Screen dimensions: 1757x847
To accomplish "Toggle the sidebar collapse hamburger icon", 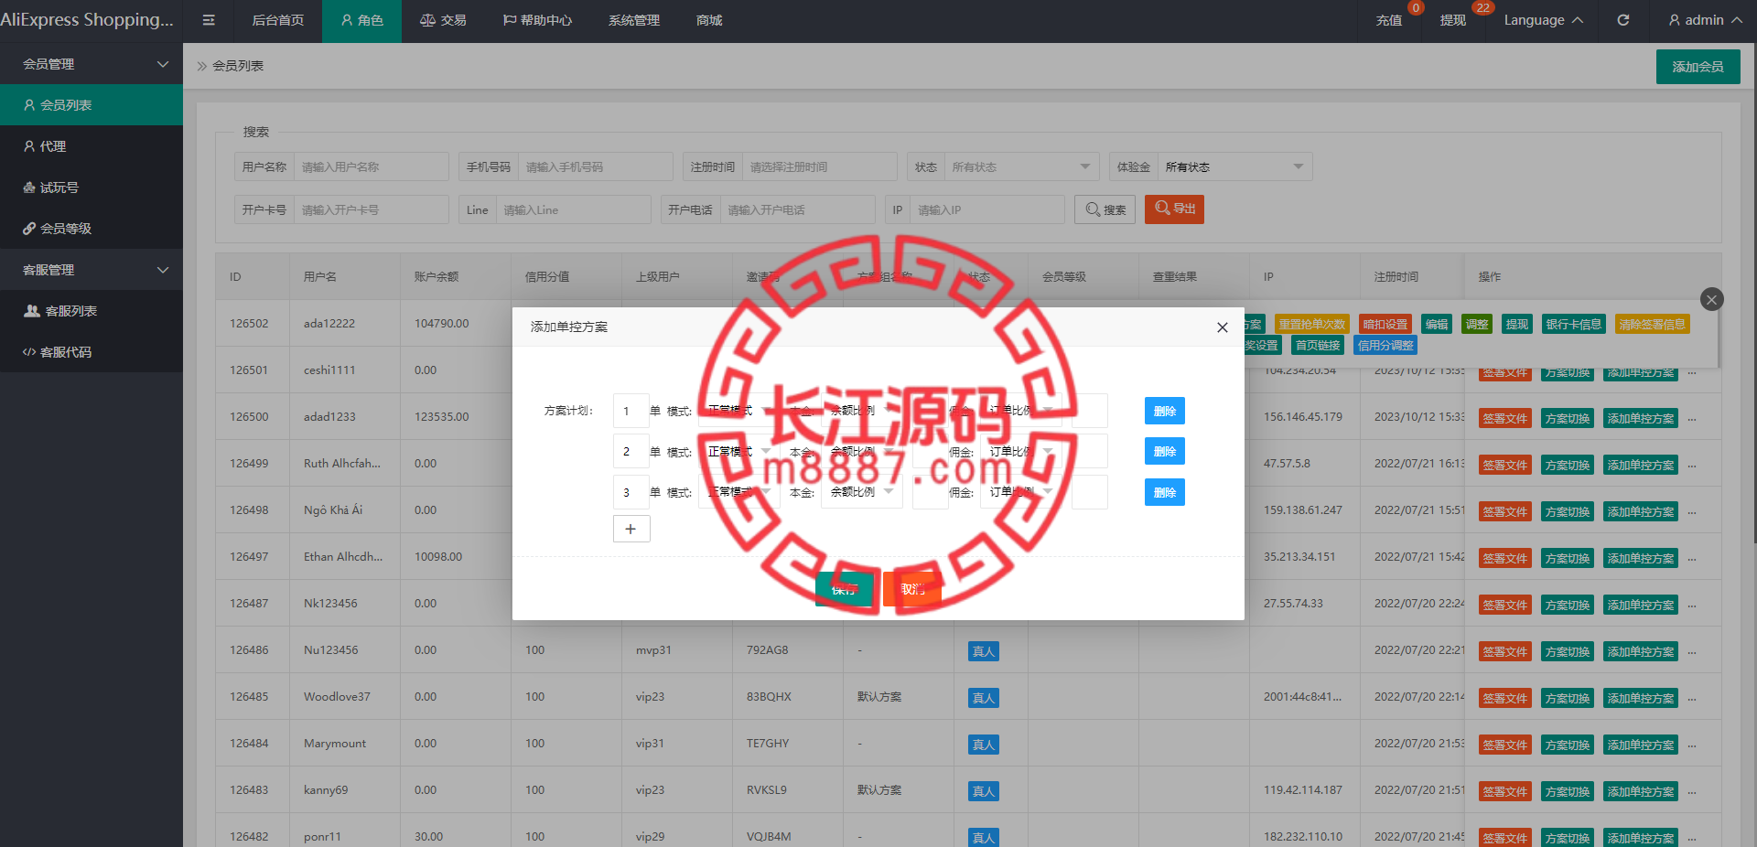I will pyautogui.click(x=209, y=20).
